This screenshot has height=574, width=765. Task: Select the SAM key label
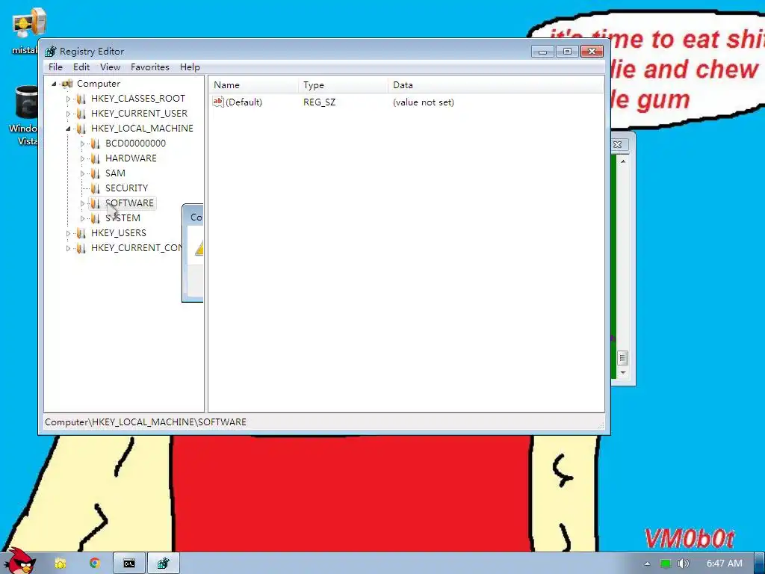[x=115, y=173]
